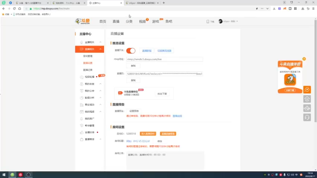Click the red camera 斗鱼直播伴侣 icon
This screenshot has width=317, height=178.
tap(120, 93)
